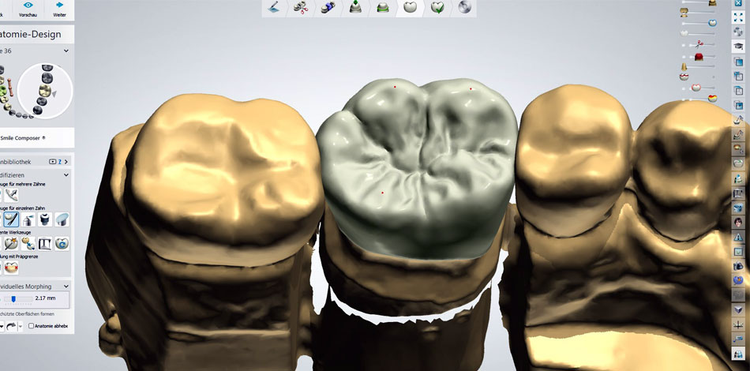Image resolution: width=750 pixels, height=371 pixels.
Task: Go to the green-arrow insertion direction step
Action: pyautogui.click(x=355, y=7)
